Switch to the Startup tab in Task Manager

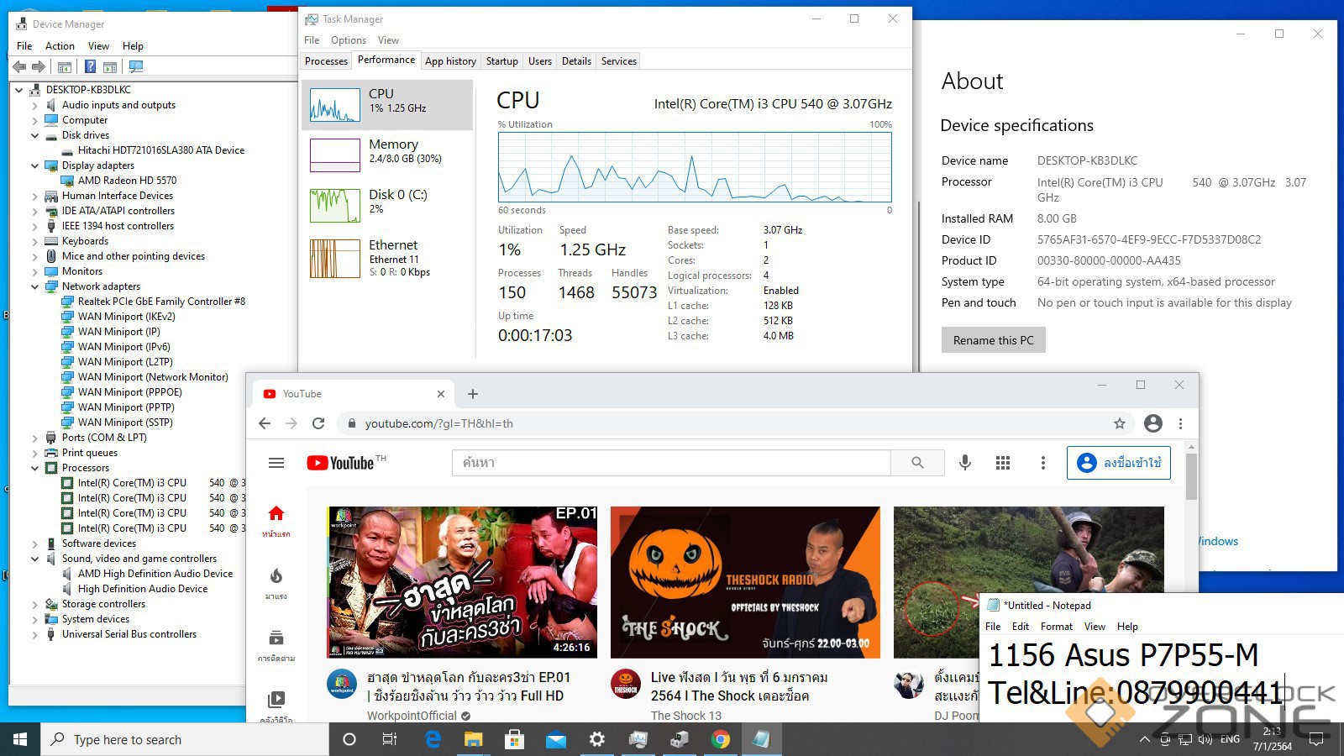click(501, 61)
